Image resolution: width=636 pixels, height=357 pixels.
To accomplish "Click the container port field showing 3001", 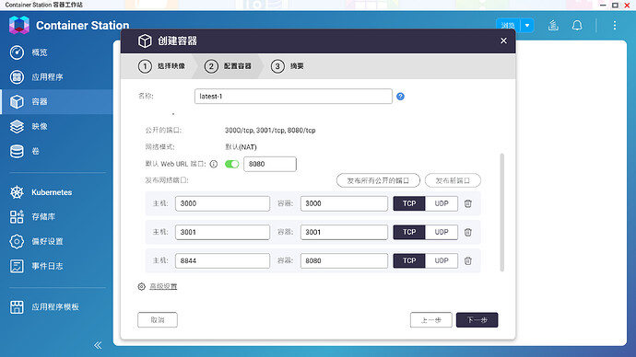I will pyautogui.click(x=344, y=233).
